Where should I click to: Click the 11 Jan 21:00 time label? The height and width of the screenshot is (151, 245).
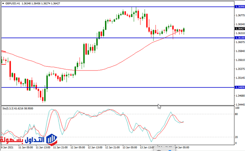[x=60, y=147]
